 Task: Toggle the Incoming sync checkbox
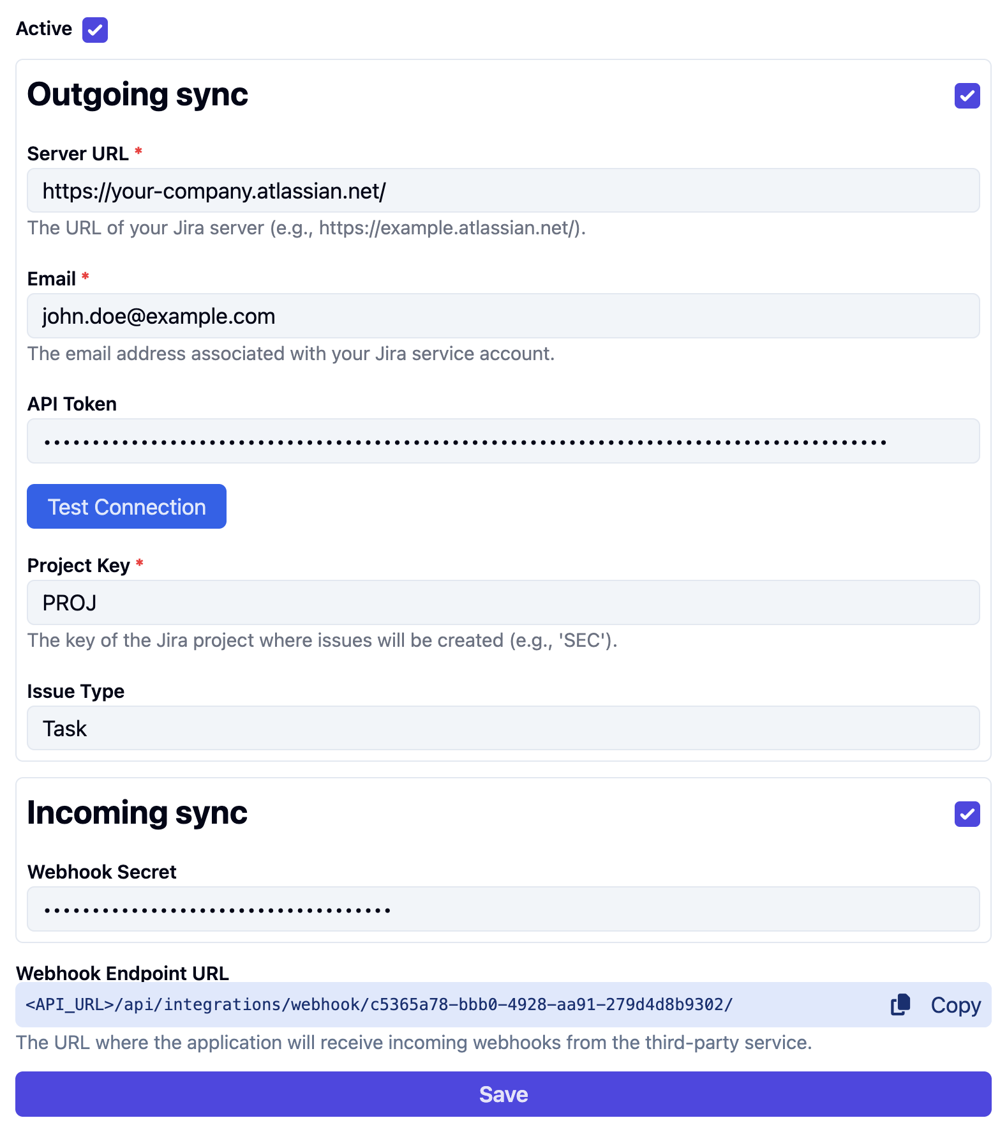tap(967, 814)
